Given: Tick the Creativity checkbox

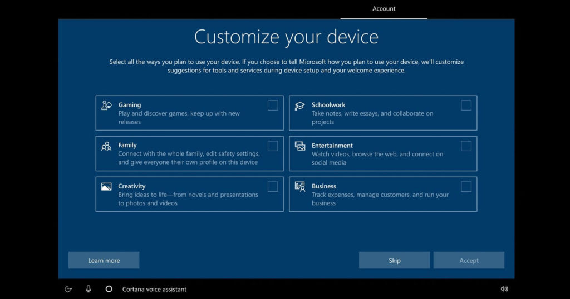Looking at the screenshot, I should pyautogui.click(x=273, y=187).
